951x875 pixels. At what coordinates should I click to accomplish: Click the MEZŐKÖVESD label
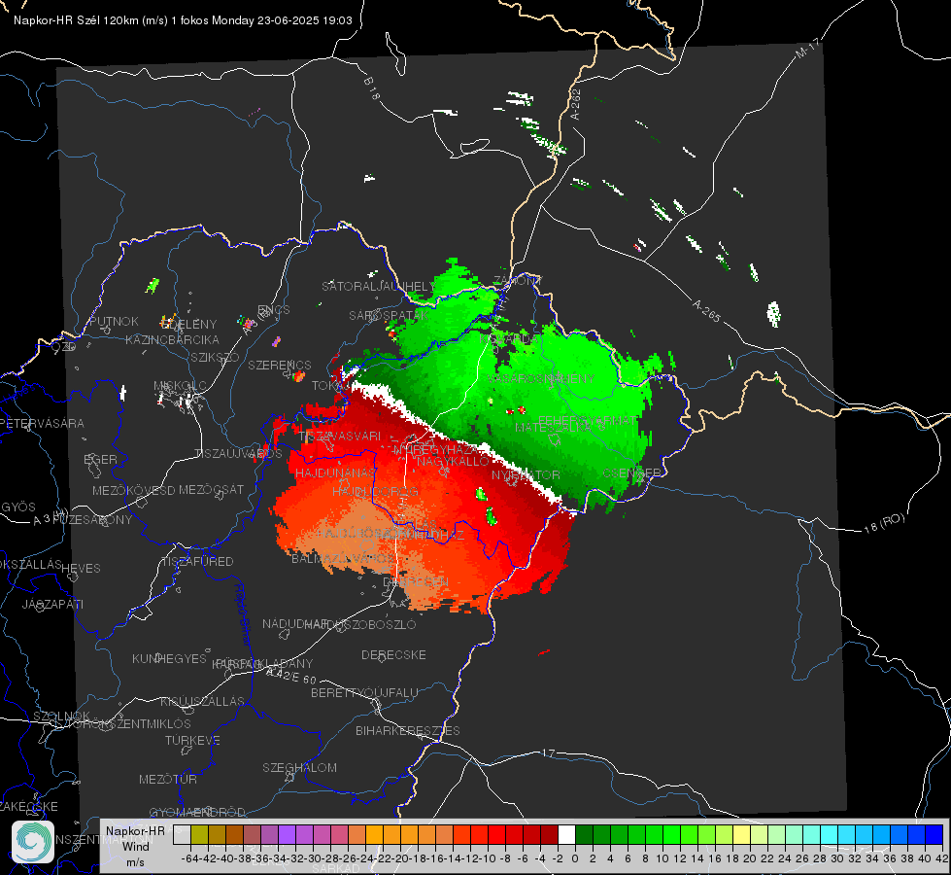pyautogui.click(x=134, y=490)
